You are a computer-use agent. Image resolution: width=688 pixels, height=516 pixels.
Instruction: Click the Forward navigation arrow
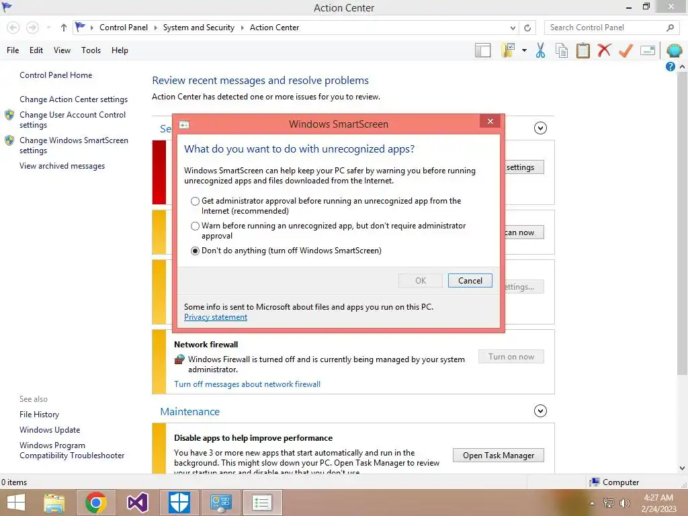pyautogui.click(x=32, y=28)
